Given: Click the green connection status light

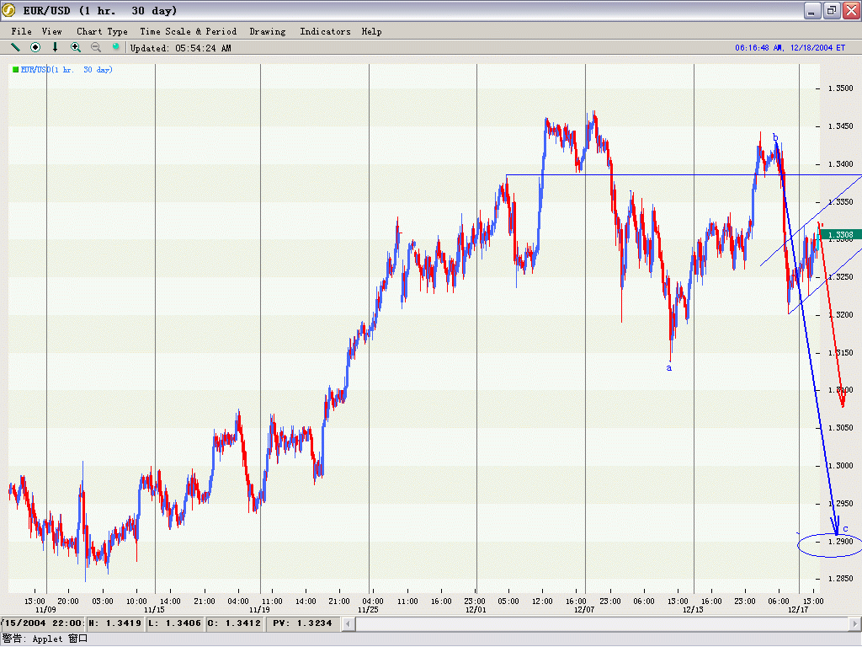Looking at the screenshot, I should point(115,47).
